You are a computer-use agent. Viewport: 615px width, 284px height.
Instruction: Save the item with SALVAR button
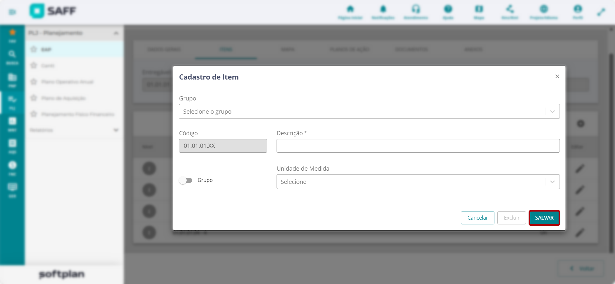544,218
